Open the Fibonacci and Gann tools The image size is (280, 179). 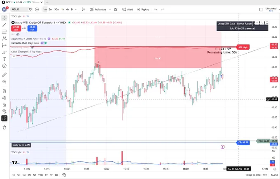[x=5, y=32]
